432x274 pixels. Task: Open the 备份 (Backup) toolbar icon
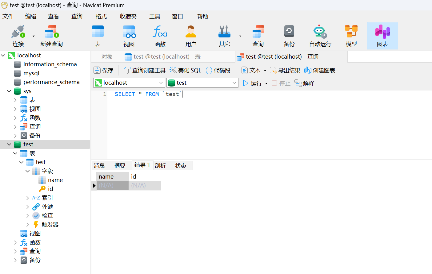click(x=289, y=36)
